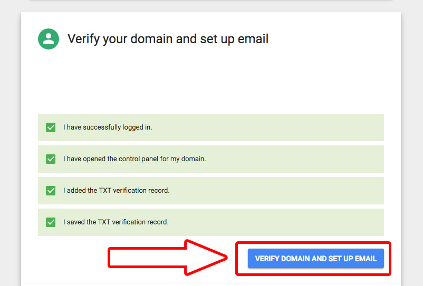The height and width of the screenshot is (286, 423).
Task: Click the red arrow pointing at the button
Action: coord(169,258)
